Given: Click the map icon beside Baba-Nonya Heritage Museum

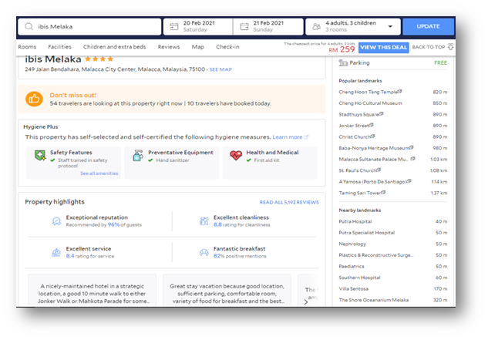Looking at the screenshot, I should click(412, 147).
